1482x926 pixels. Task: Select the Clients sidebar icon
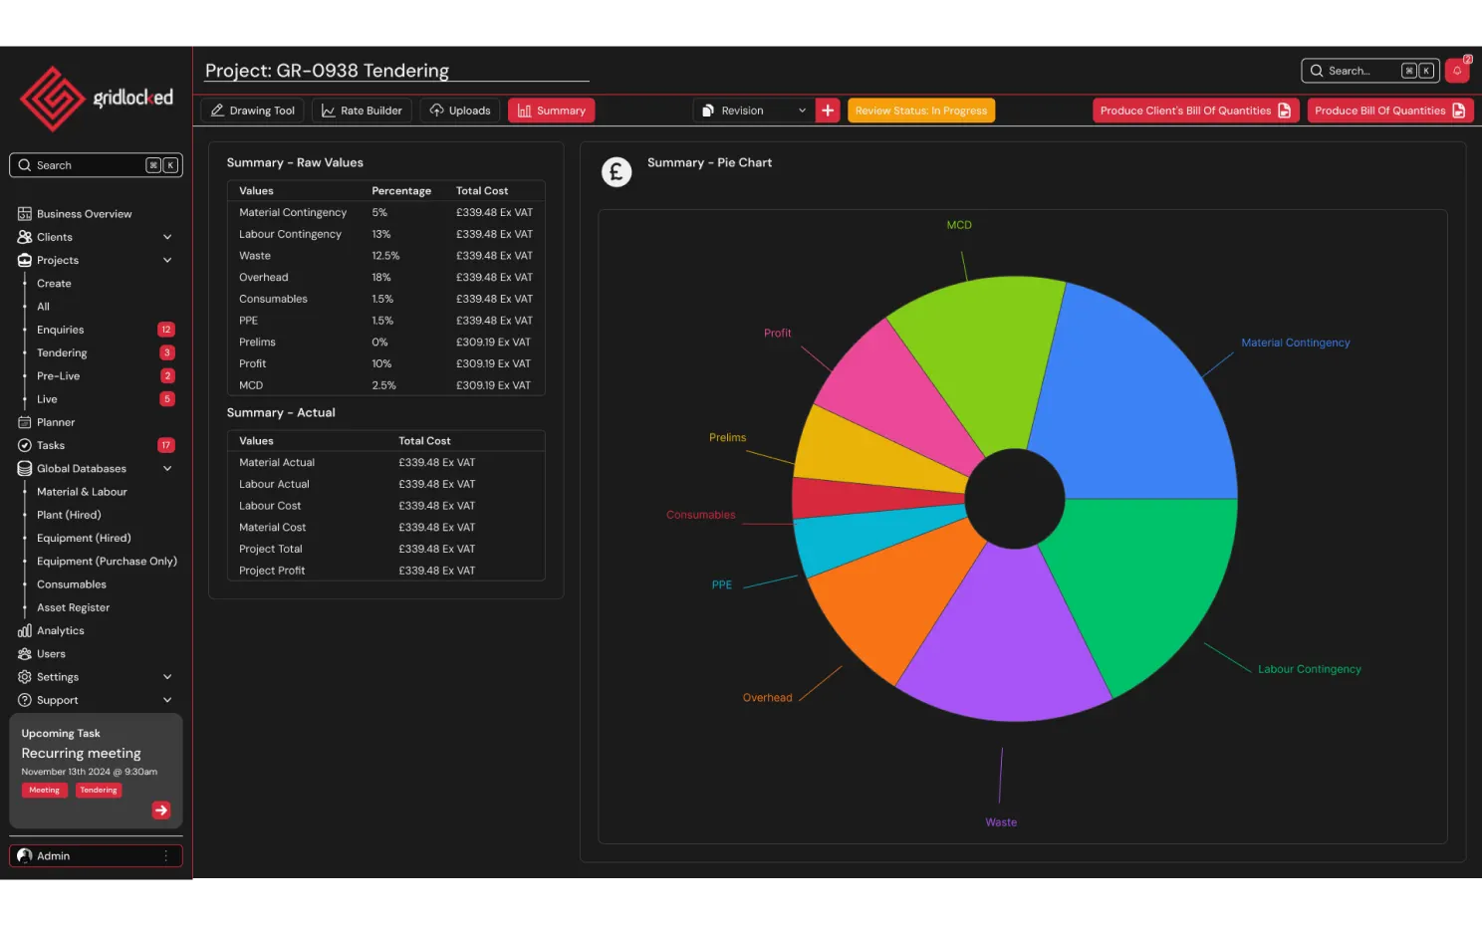[x=23, y=237]
